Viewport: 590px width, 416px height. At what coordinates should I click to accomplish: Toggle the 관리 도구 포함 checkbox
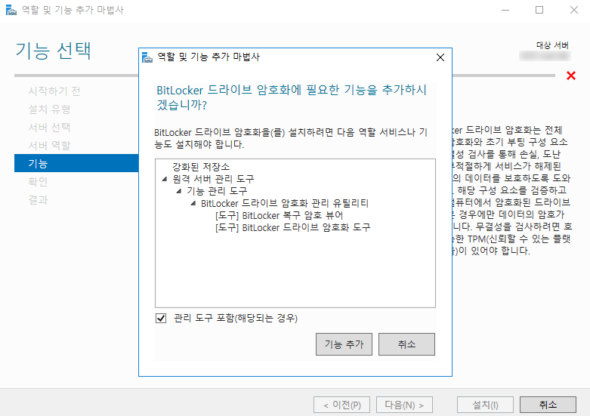pyautogui.click(x=161, y=319)
